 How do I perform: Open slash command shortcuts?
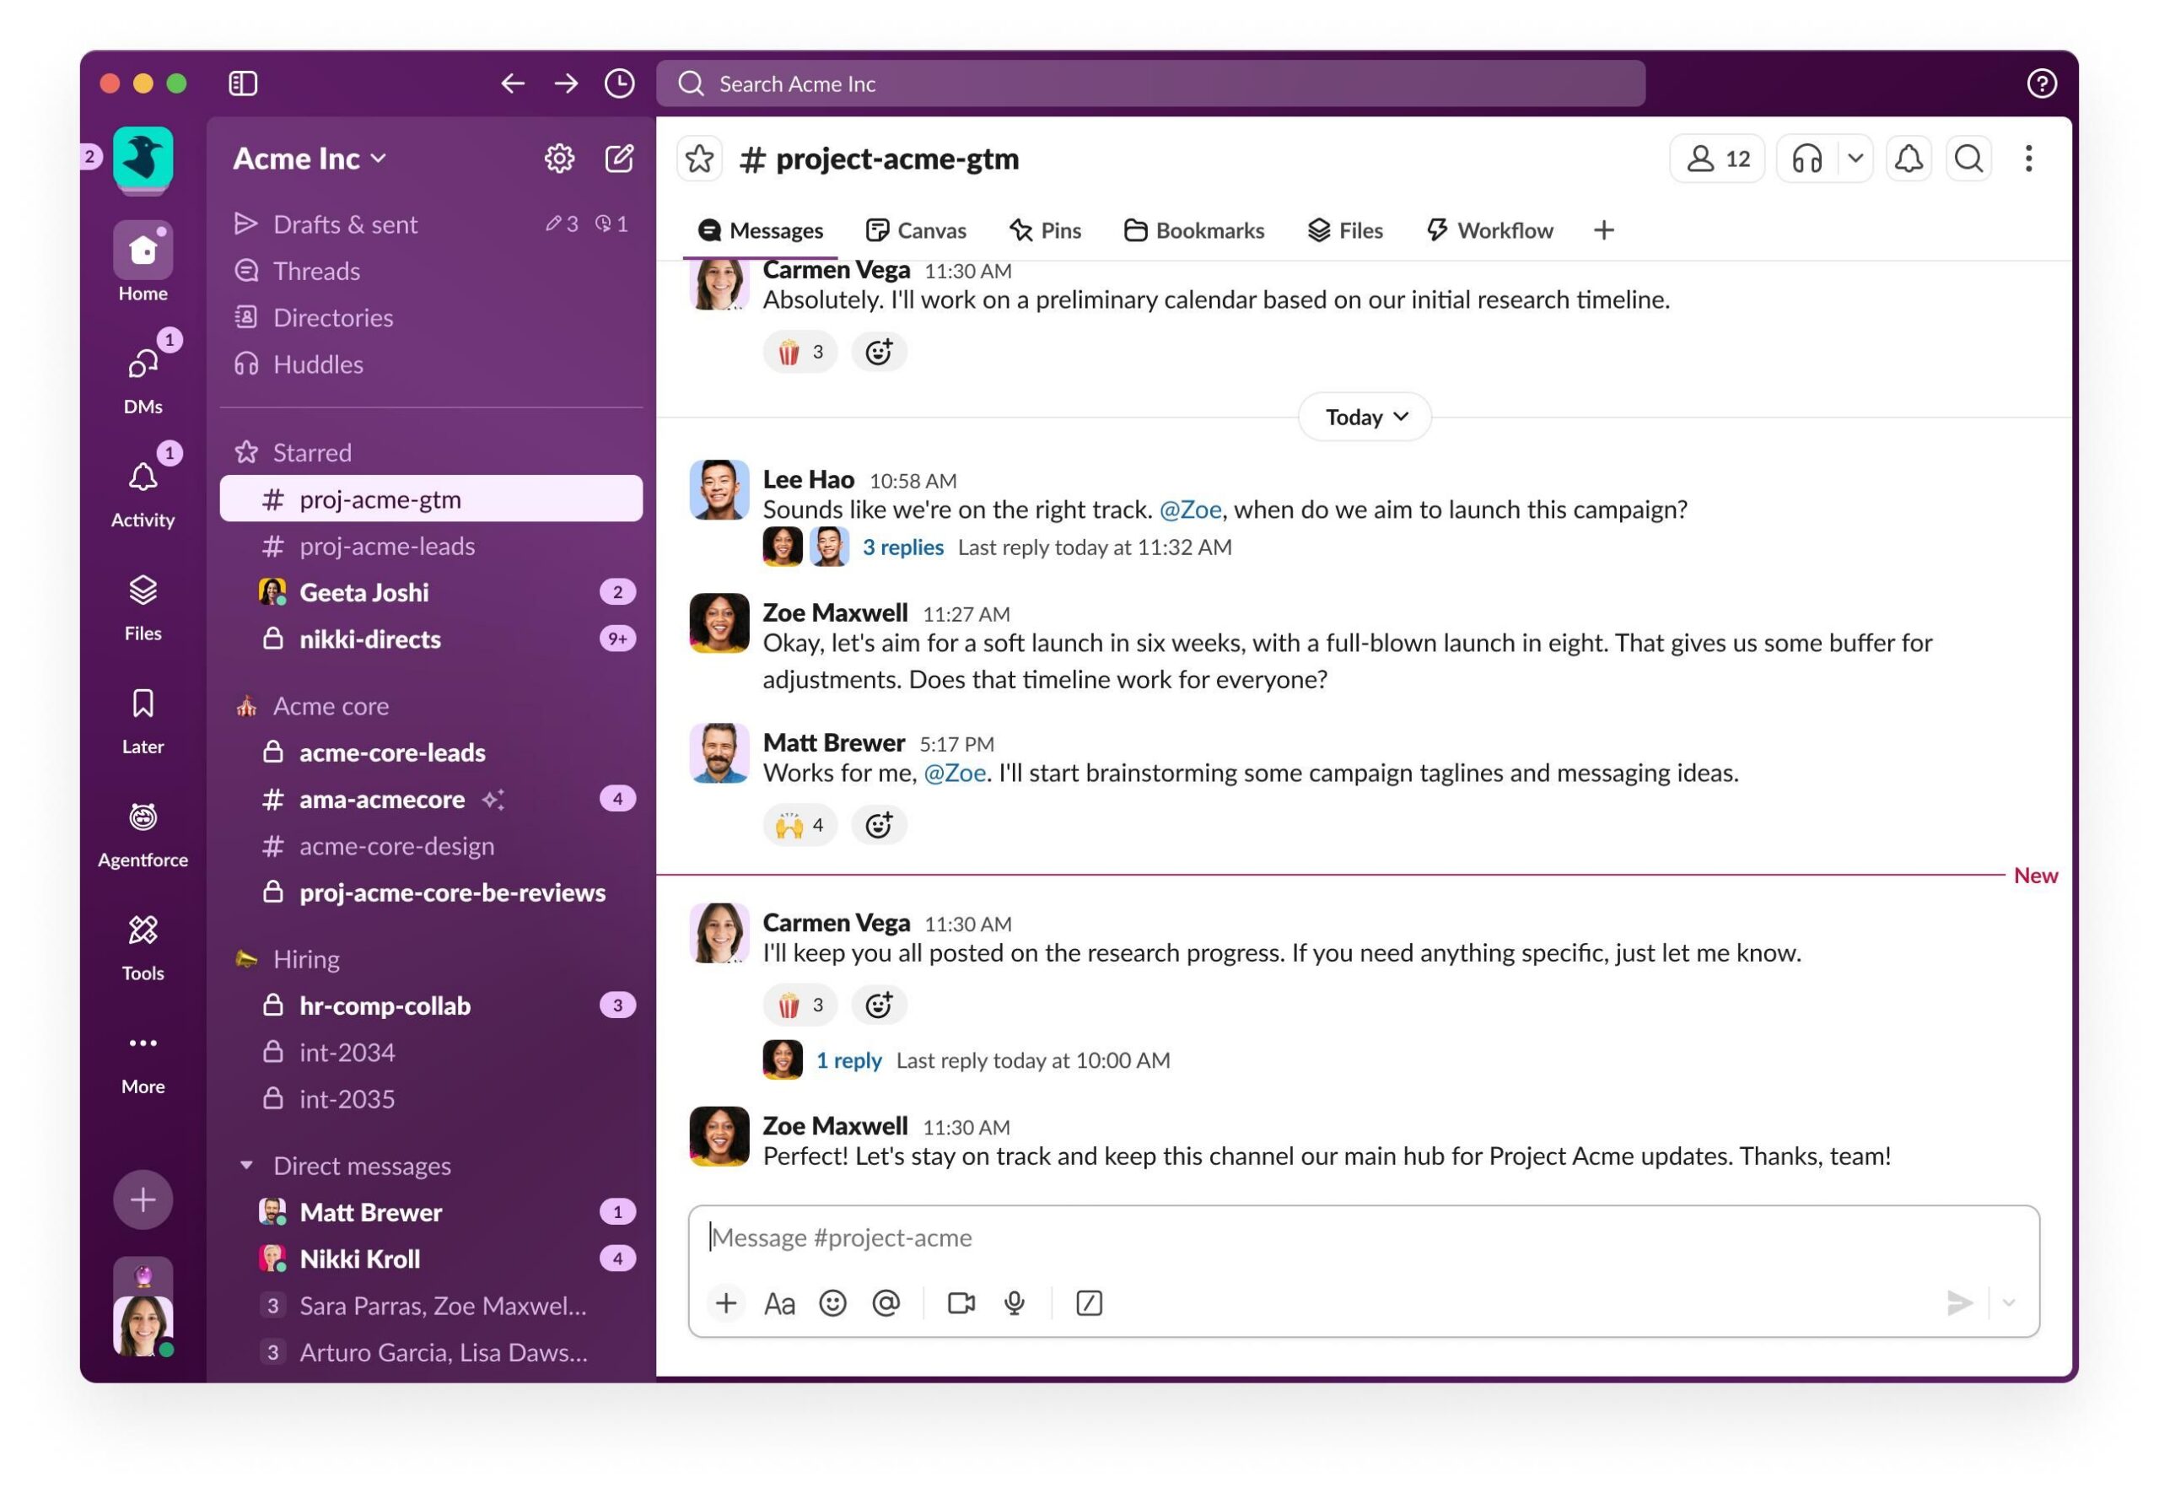point(1090,1302)
